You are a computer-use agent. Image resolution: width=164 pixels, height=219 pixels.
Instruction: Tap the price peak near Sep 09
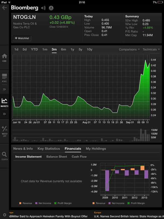[x=145, y=60]
